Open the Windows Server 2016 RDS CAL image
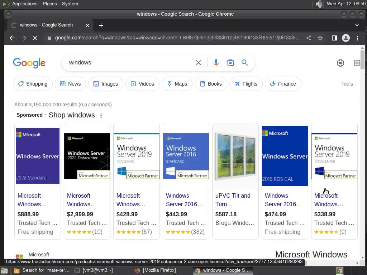367x275 pixels. (285, 156)
